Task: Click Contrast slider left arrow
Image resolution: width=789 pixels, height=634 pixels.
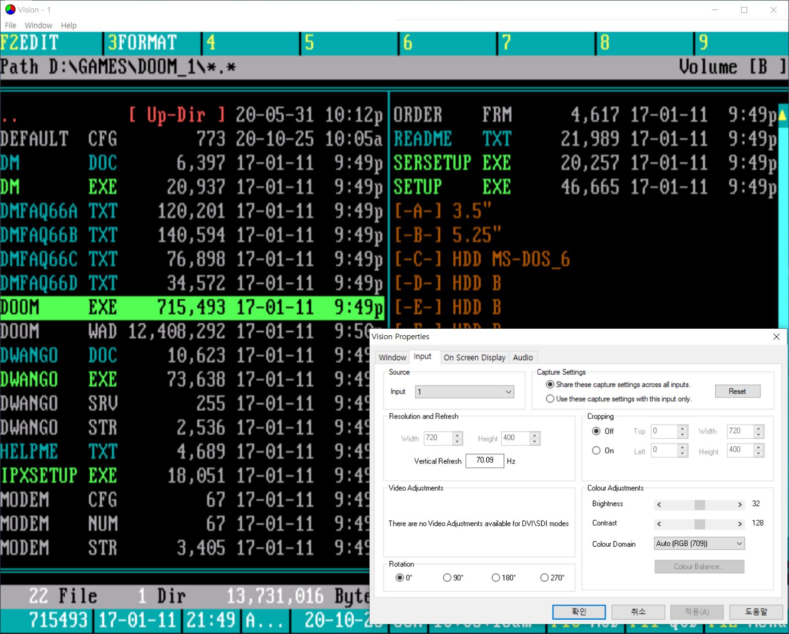Action: tap(659, 524)
